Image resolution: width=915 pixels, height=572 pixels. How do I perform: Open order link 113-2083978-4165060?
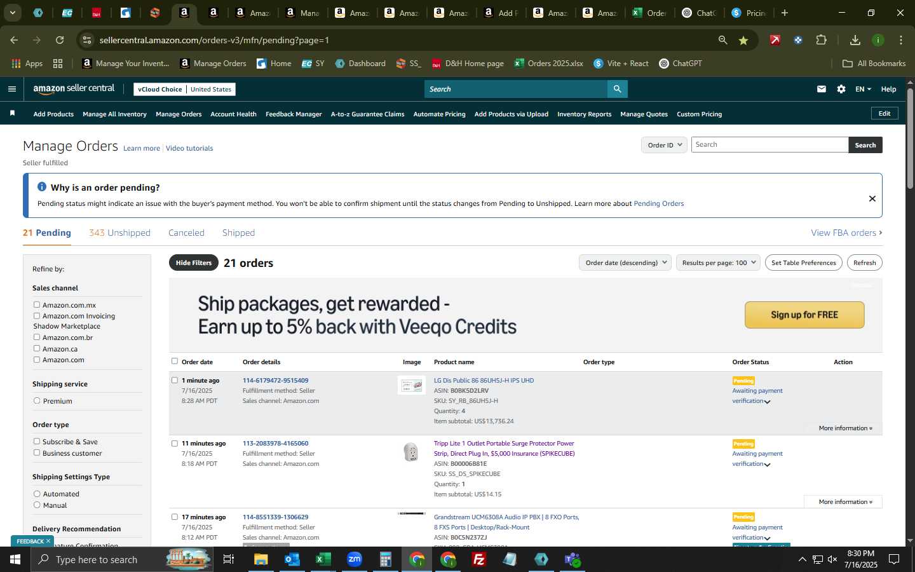point(275,443)
